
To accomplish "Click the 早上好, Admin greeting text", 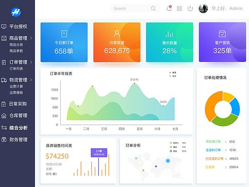I will tap(227, 9).
